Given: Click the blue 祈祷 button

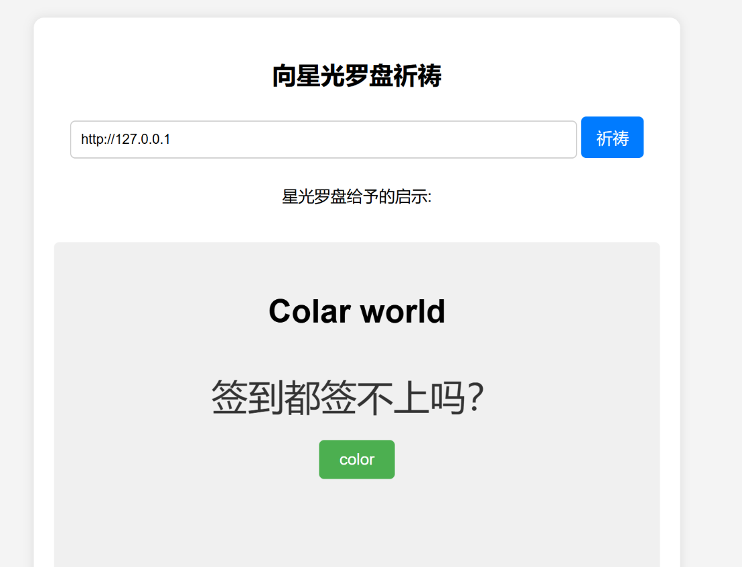Looking at the screenshot, I should pos(612,138).
